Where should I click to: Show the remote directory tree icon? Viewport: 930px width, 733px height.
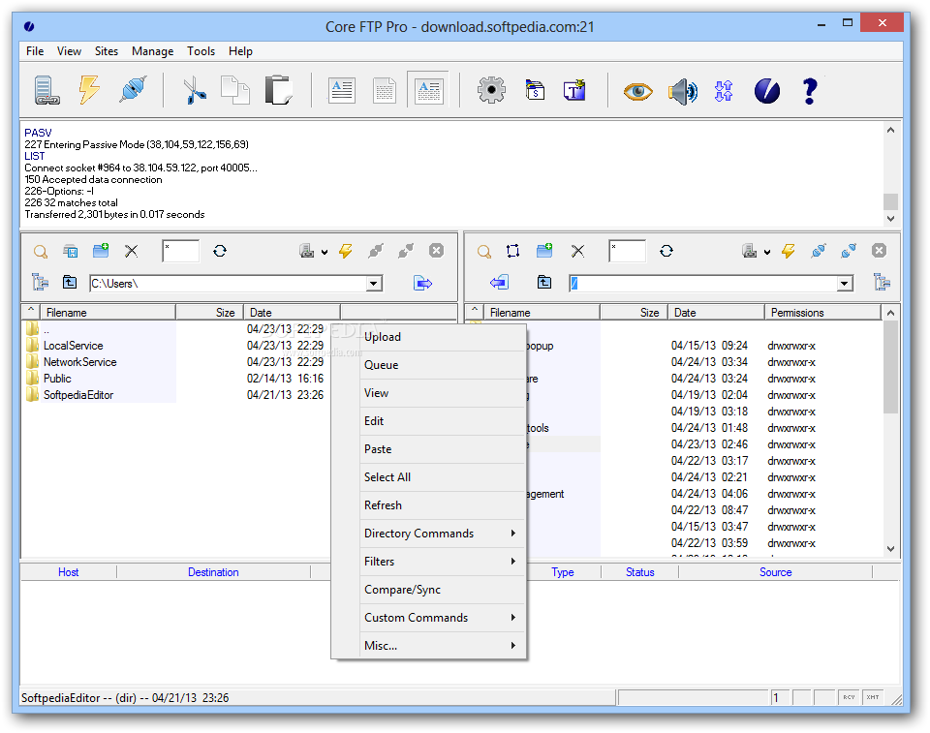pyautogui.click(x=882, y=282)
